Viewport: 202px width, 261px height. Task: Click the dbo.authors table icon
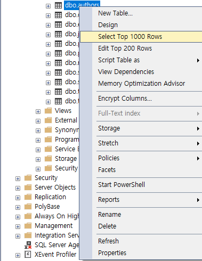coord(58,6)
